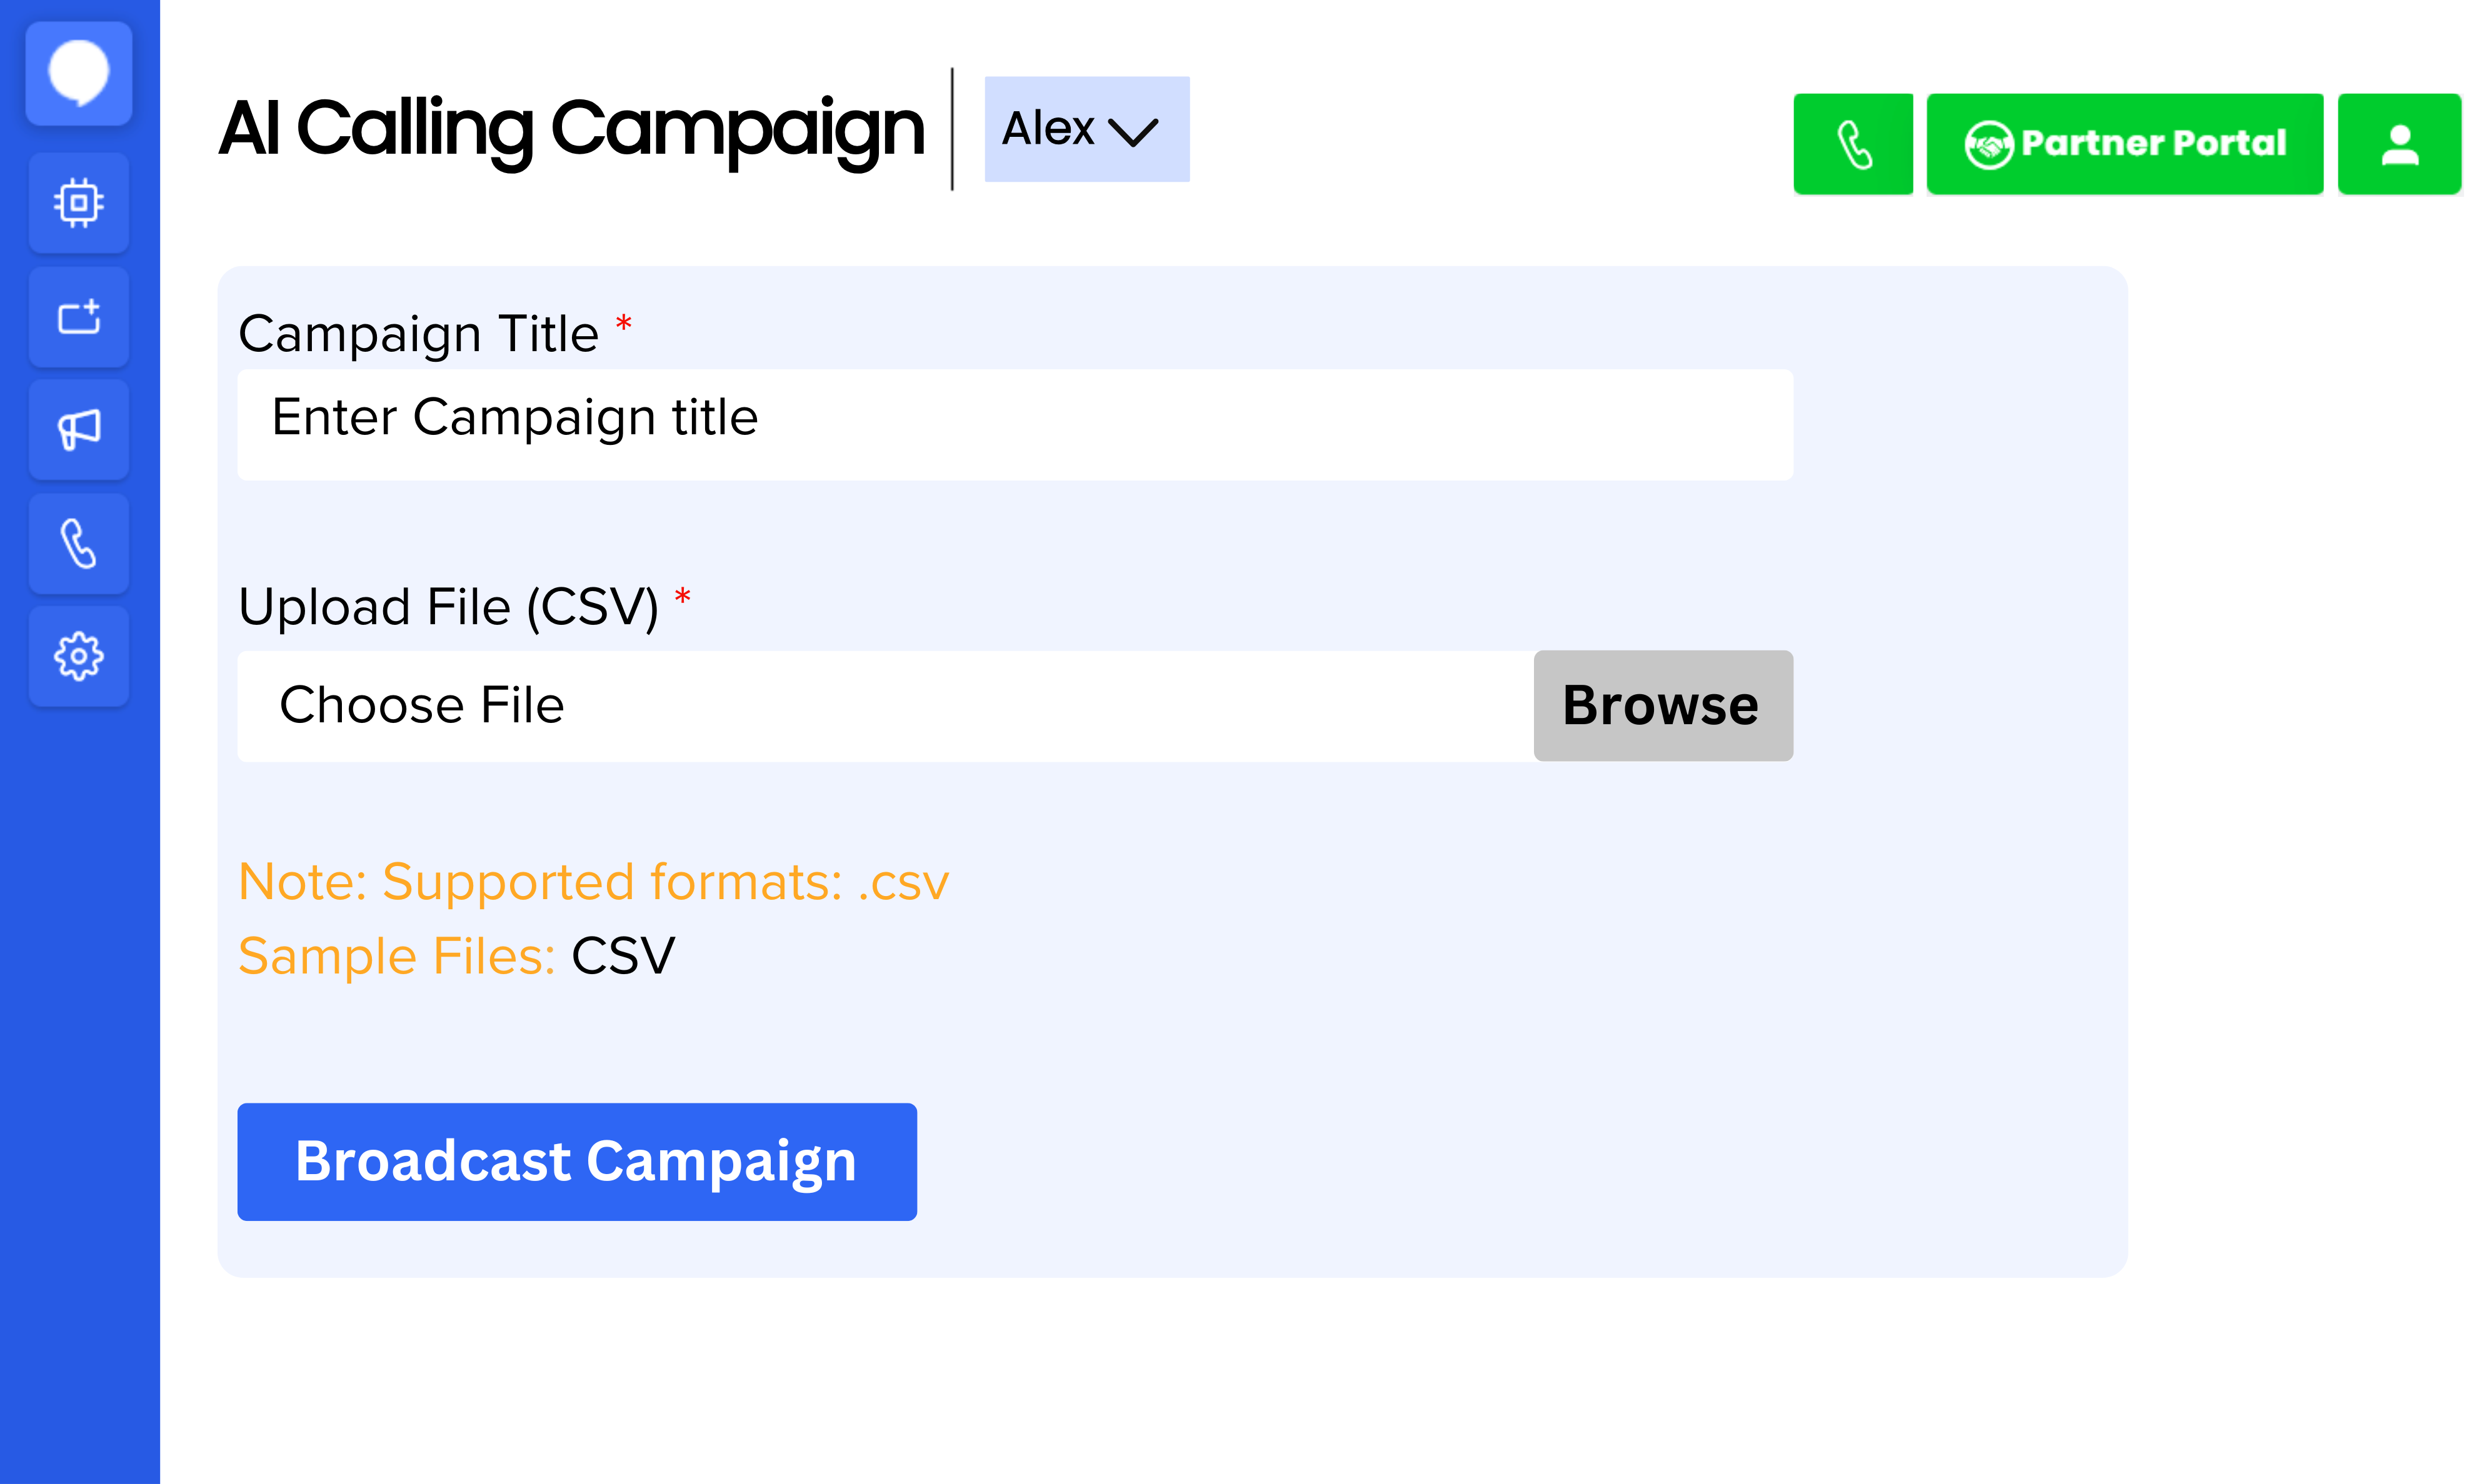Click the green phone call button

pyautogui.click(x=1853, y=144)
